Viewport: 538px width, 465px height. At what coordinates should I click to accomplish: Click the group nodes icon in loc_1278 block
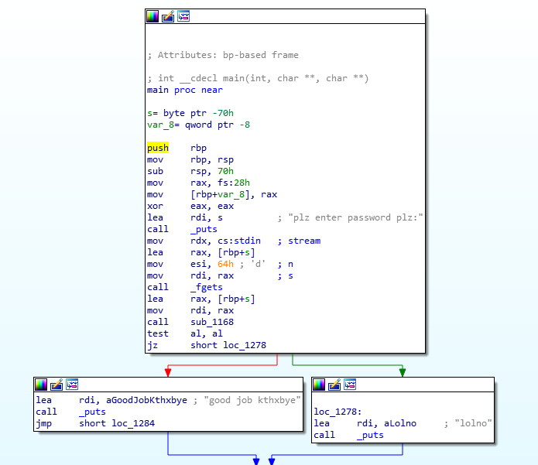point(350,385)
